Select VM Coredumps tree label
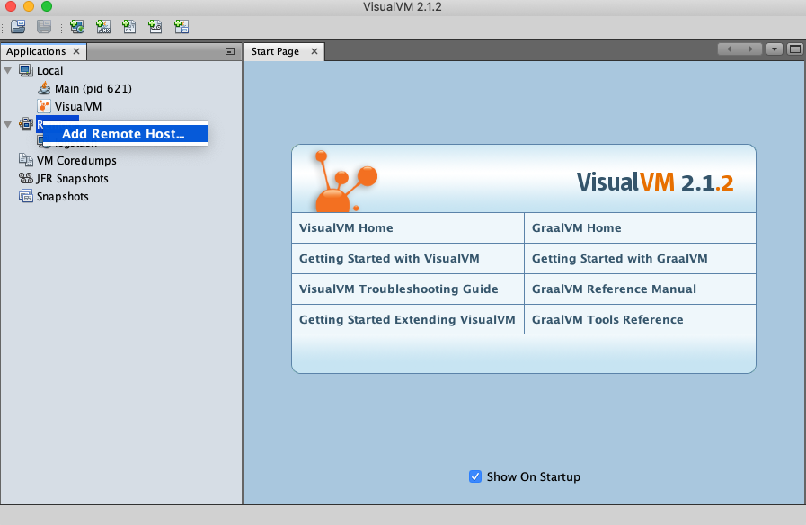 click(76, 160)
